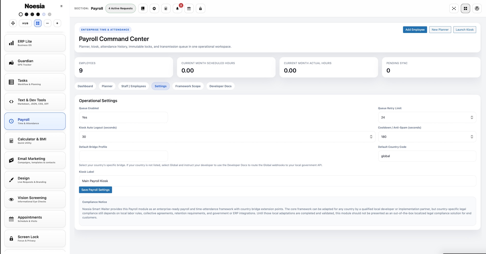Image resolution: width=486 pixels, height=254 pixels.
Task: Open the Developer Docs tab
Action: pyautogui.click(x=220, y=86)
